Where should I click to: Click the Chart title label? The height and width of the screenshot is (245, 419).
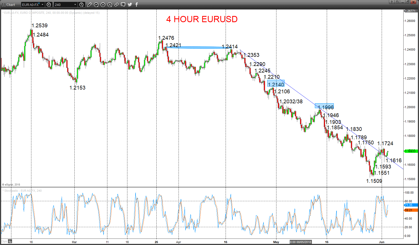click(x=11, y=5)
